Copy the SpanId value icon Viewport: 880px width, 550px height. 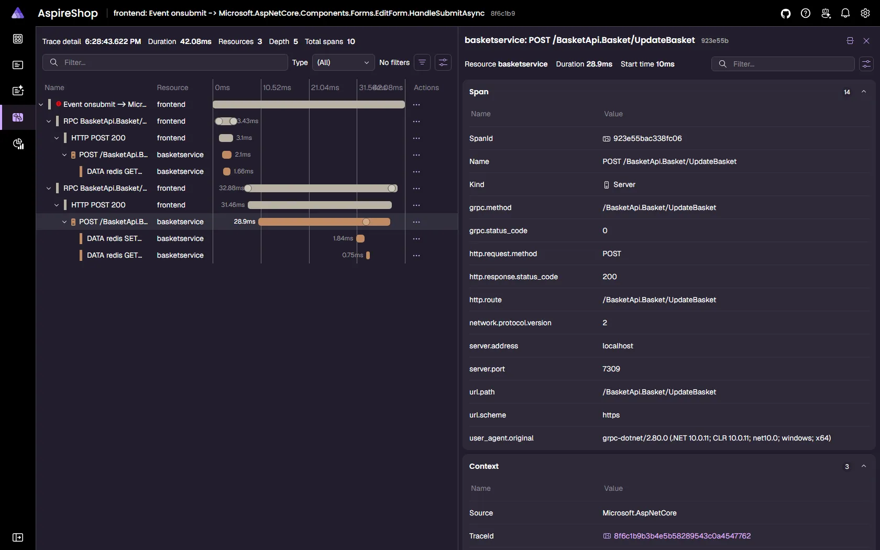click(x=607, y=139)
